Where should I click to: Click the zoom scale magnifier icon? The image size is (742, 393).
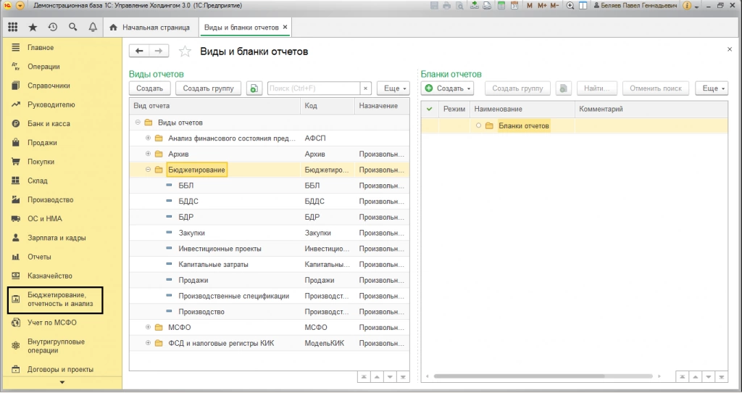[x=570, y=6]
